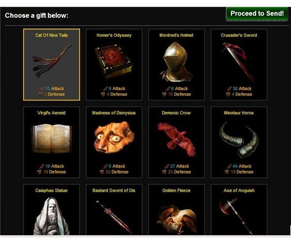The width and height of the screenshot is (291, 241).
Task: Pick the Mordred's Helmet icon
Action: coord(176,61)
